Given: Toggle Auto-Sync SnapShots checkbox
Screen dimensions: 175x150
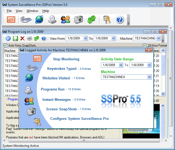Looking at the screenshot, I should (5, 45).
